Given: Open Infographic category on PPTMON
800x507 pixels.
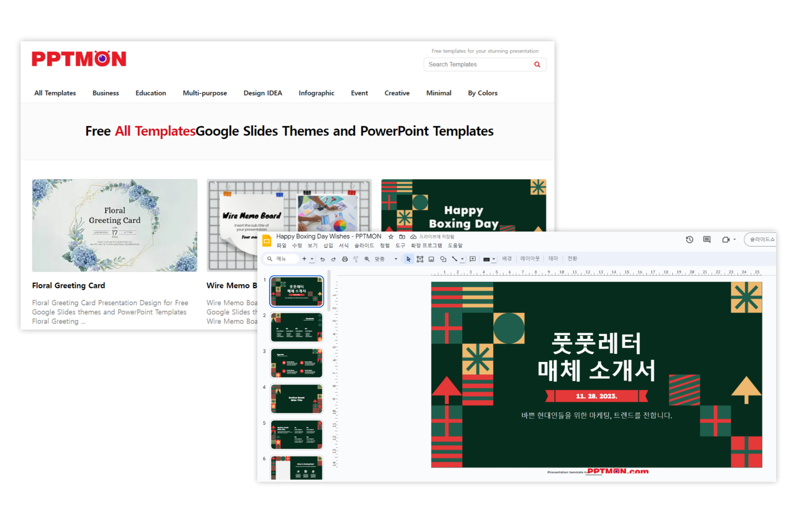Looking at the screenshot, I should 316,93.
